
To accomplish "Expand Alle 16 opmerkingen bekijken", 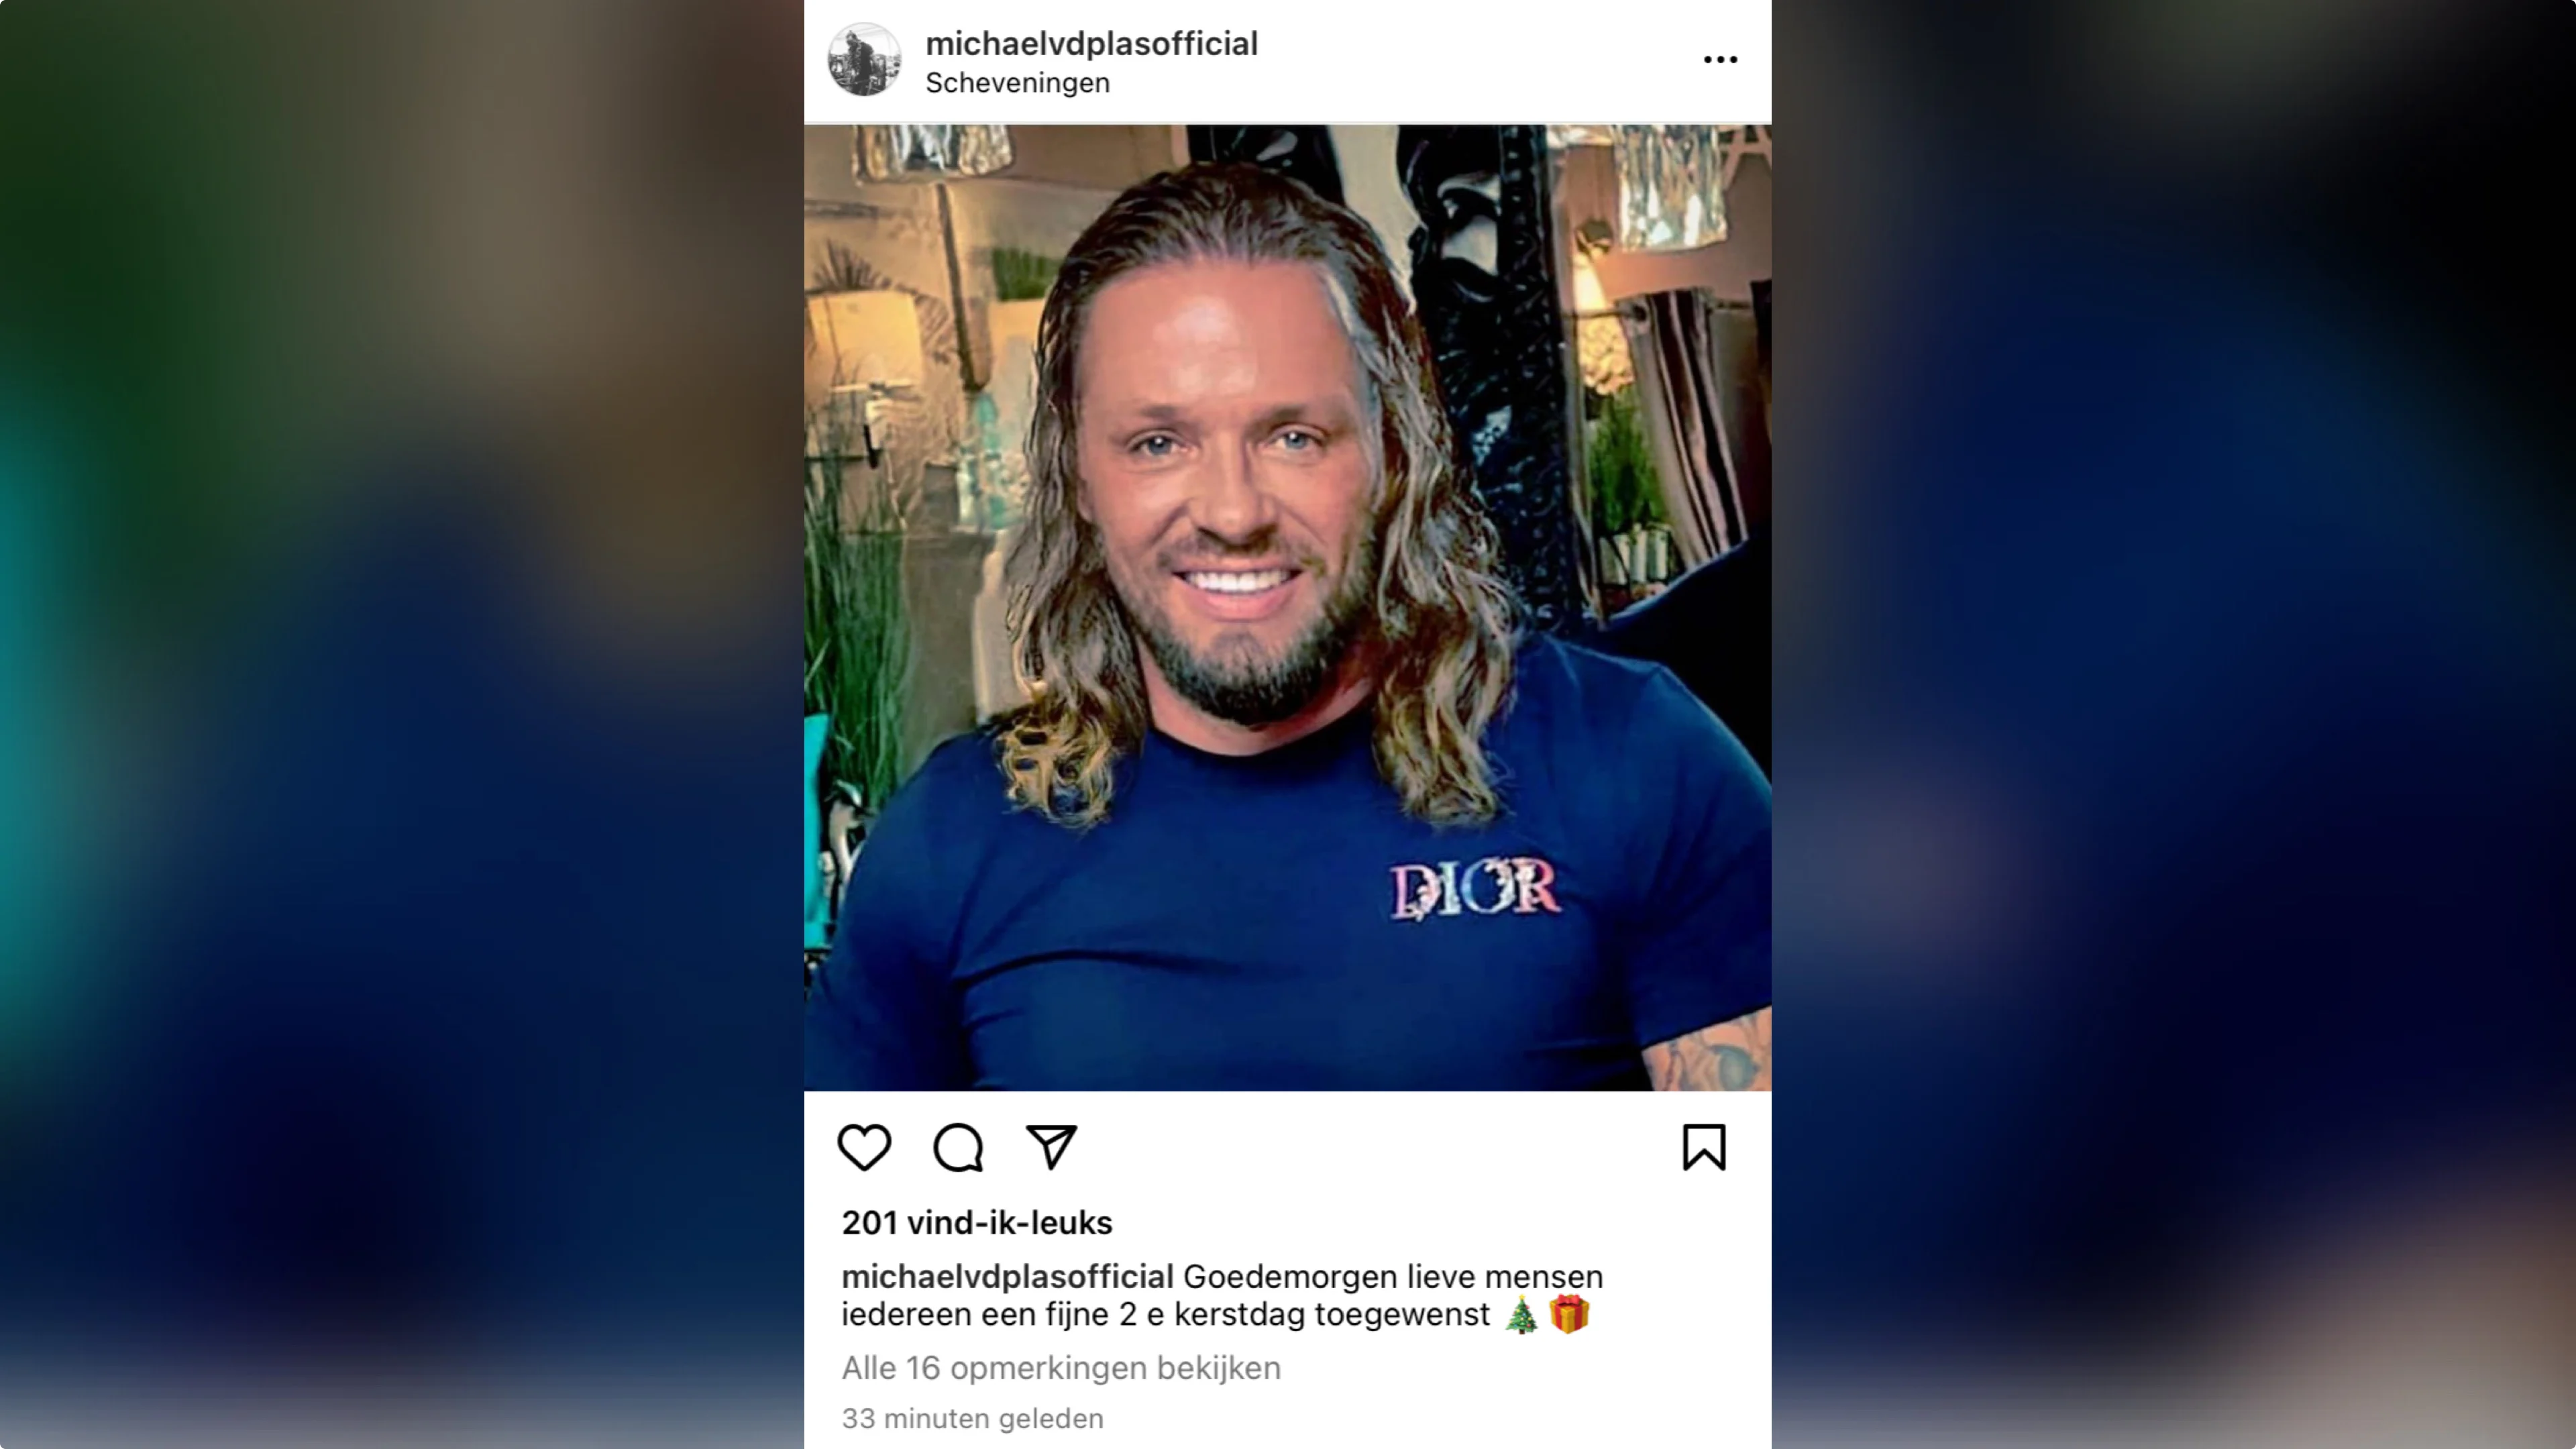I will tap(1061, 1367).
